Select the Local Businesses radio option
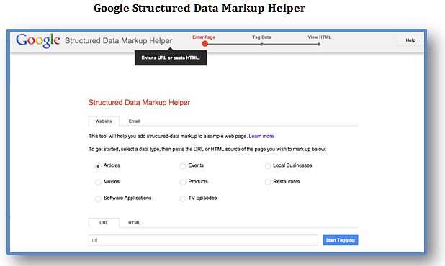Image resolution: width=445 pixels, height=266 pixels. 268,166
